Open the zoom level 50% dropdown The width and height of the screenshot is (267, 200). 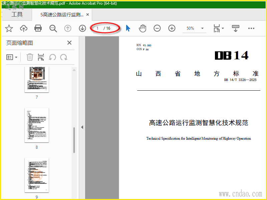click(x=202, y=28)
